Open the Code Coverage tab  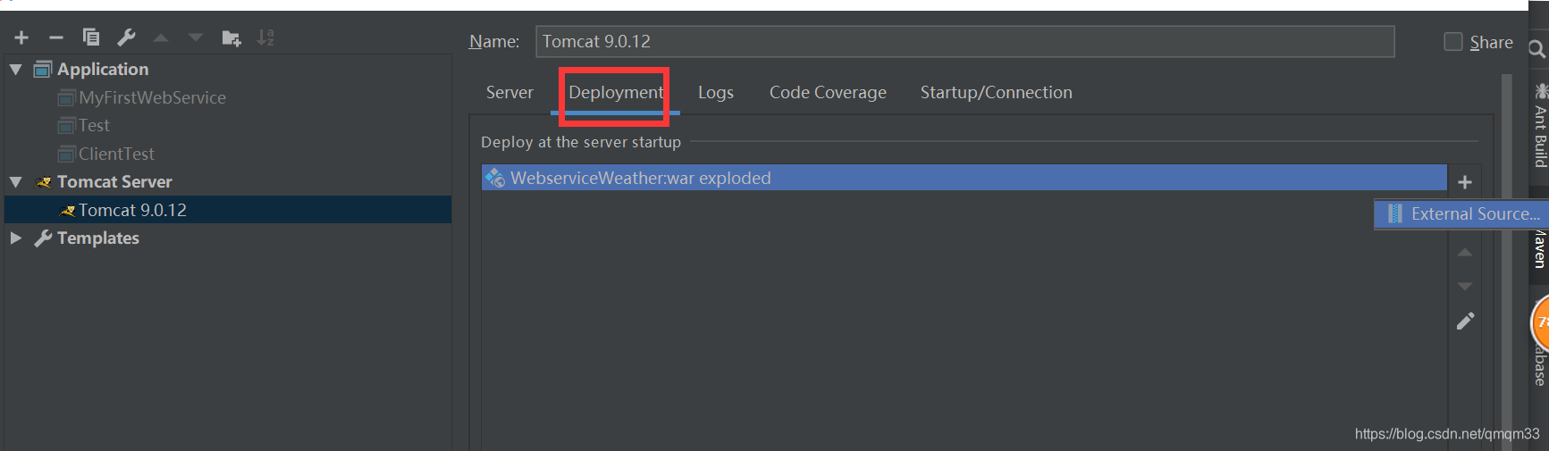click(828, 92)
